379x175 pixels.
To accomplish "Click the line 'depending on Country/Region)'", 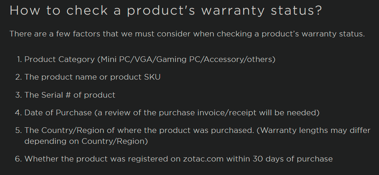I will pyautogui.click(x=86, y=141).
